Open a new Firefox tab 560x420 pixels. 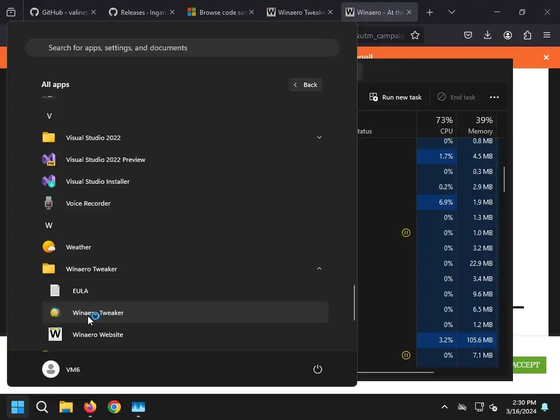430,12
